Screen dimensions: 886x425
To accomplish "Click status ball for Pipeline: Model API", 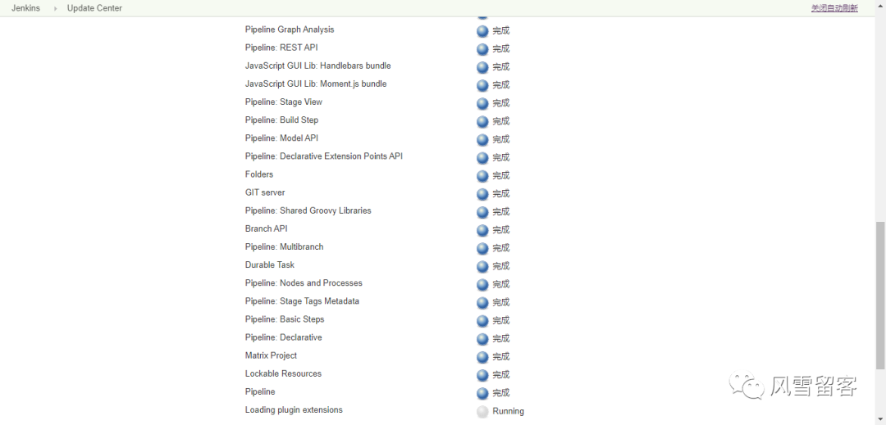I will [482, 139].
